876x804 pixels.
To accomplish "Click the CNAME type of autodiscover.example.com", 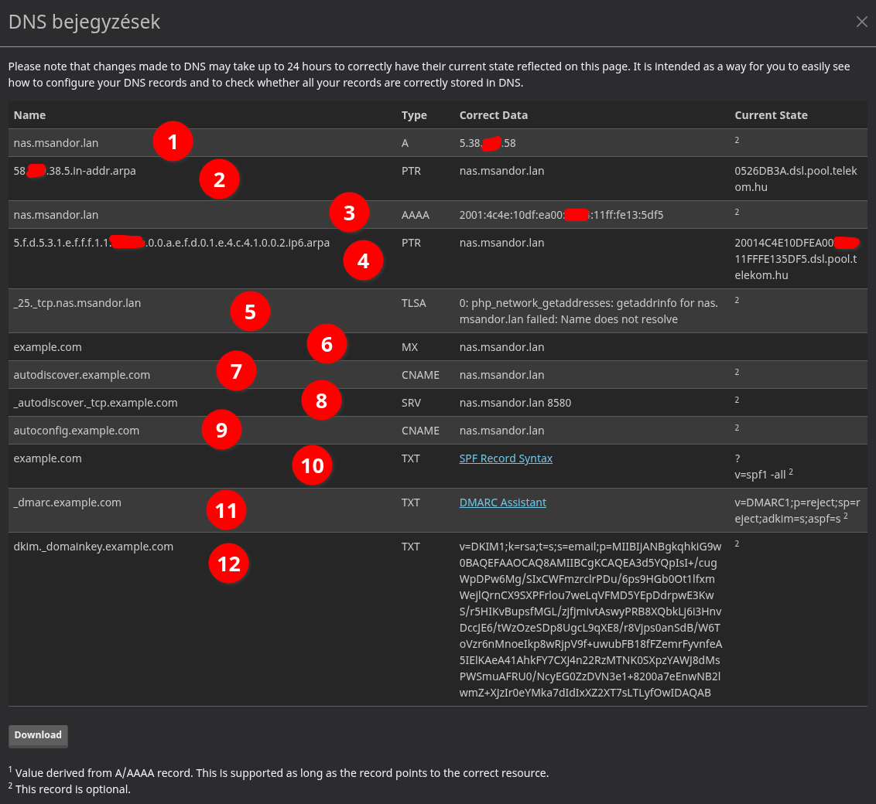I will coord(420,375).
